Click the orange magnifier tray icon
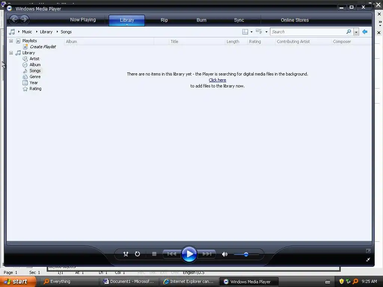Screen dimensions: 383x287 (356, 281)
